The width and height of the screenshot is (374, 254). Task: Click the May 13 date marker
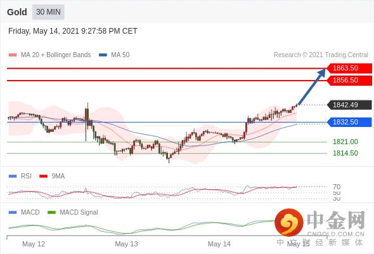pos(126,244)
